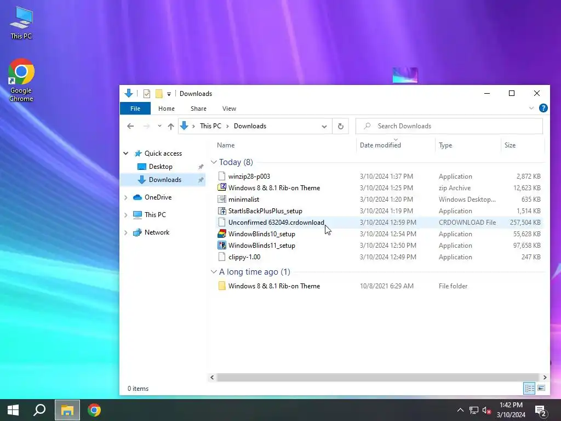Image resolution: width=561 pixels, height=421 pixels.
Task: Sort by Date modified column header
Action: click(380, 145)
